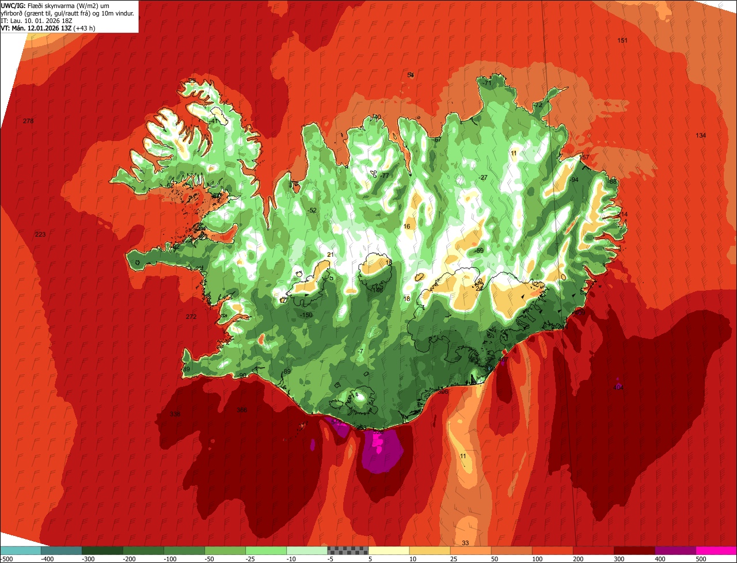This screenshot has width=737, height=563.
Task: Click the legend swatch between -400 and -300
Action: (62, 550)
